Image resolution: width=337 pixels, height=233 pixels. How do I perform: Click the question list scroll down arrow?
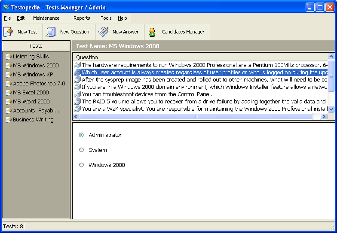coord(331,109)
